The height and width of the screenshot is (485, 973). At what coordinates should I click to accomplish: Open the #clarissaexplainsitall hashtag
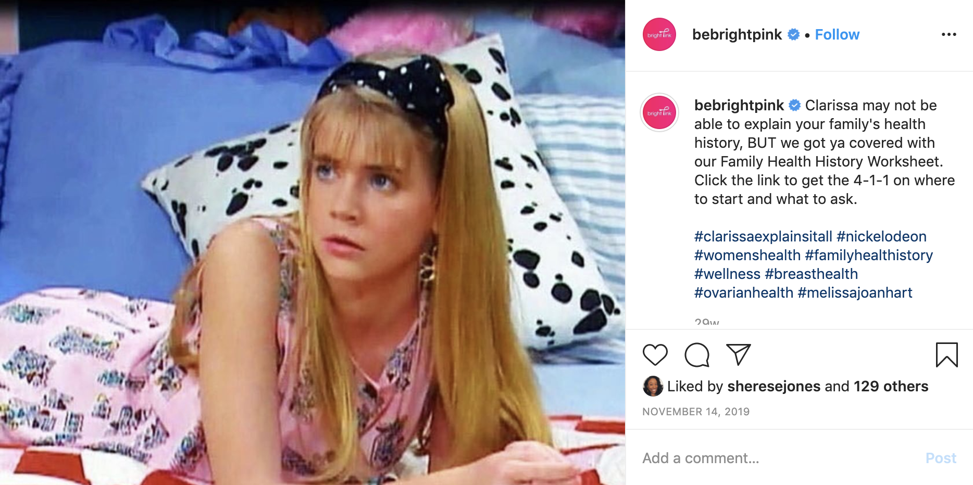click(x=763, y=236)
